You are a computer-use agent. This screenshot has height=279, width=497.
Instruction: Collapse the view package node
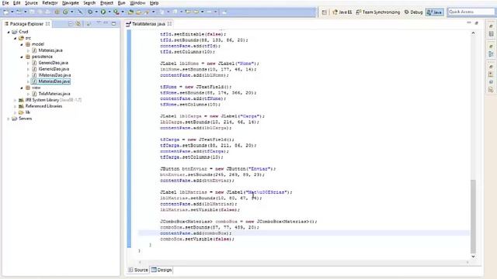22,88
